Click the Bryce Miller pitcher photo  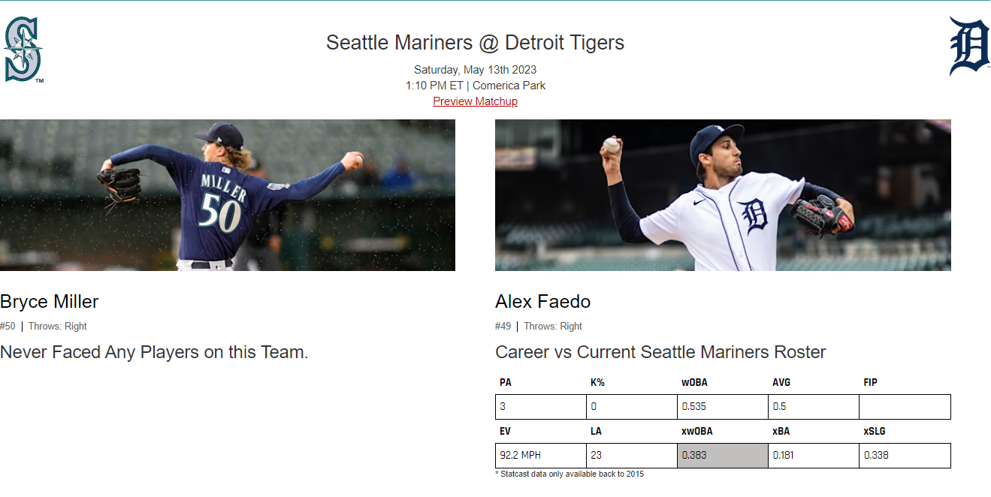(x=228, y=195)
